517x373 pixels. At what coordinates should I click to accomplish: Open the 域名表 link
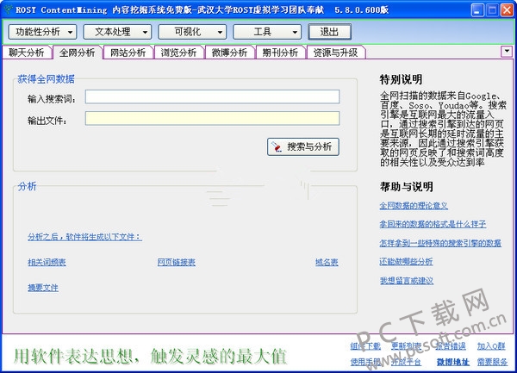pyautogui.click(x=327, y=262)
